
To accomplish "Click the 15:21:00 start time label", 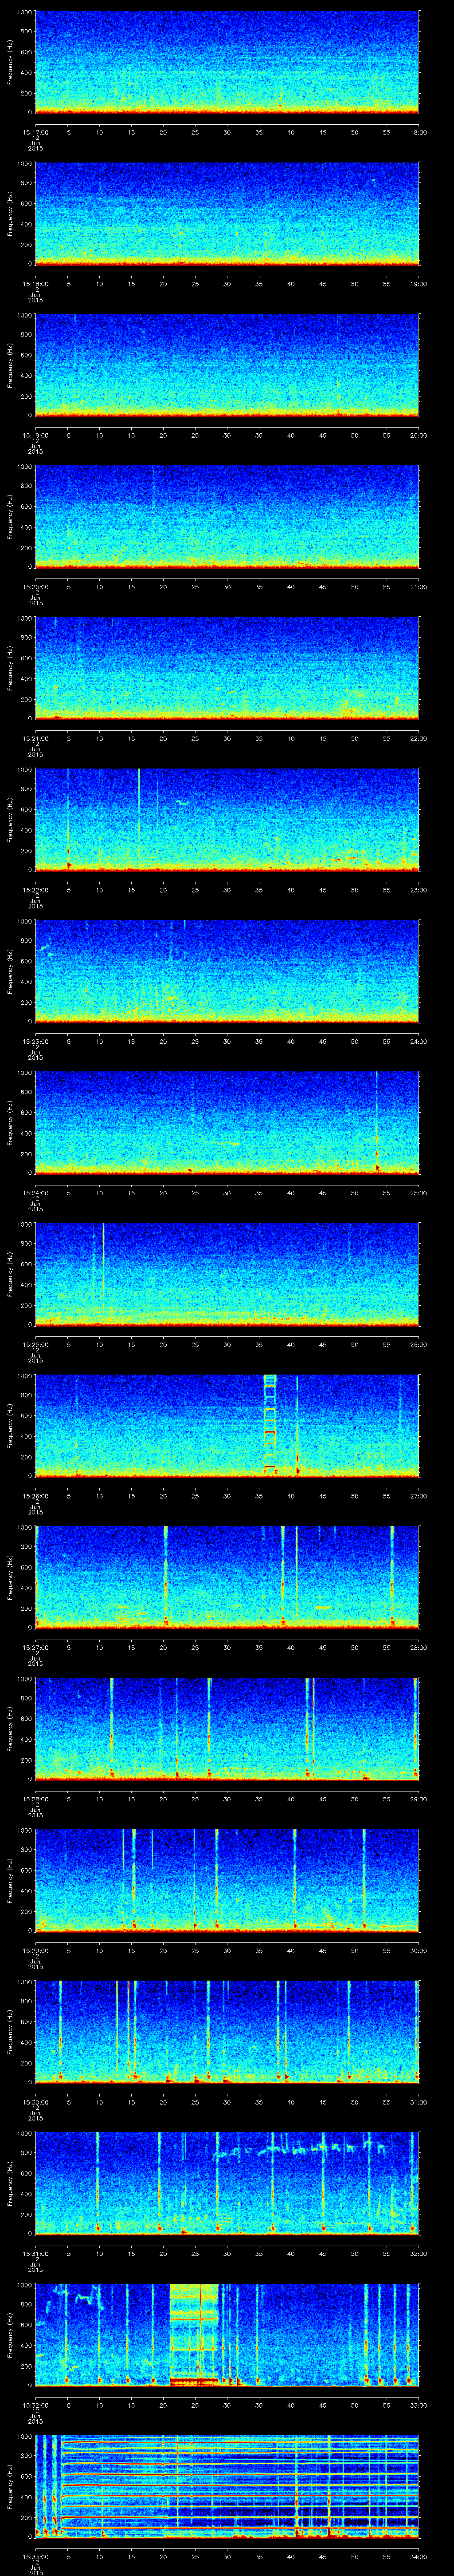I will click(x=35, y=738).
